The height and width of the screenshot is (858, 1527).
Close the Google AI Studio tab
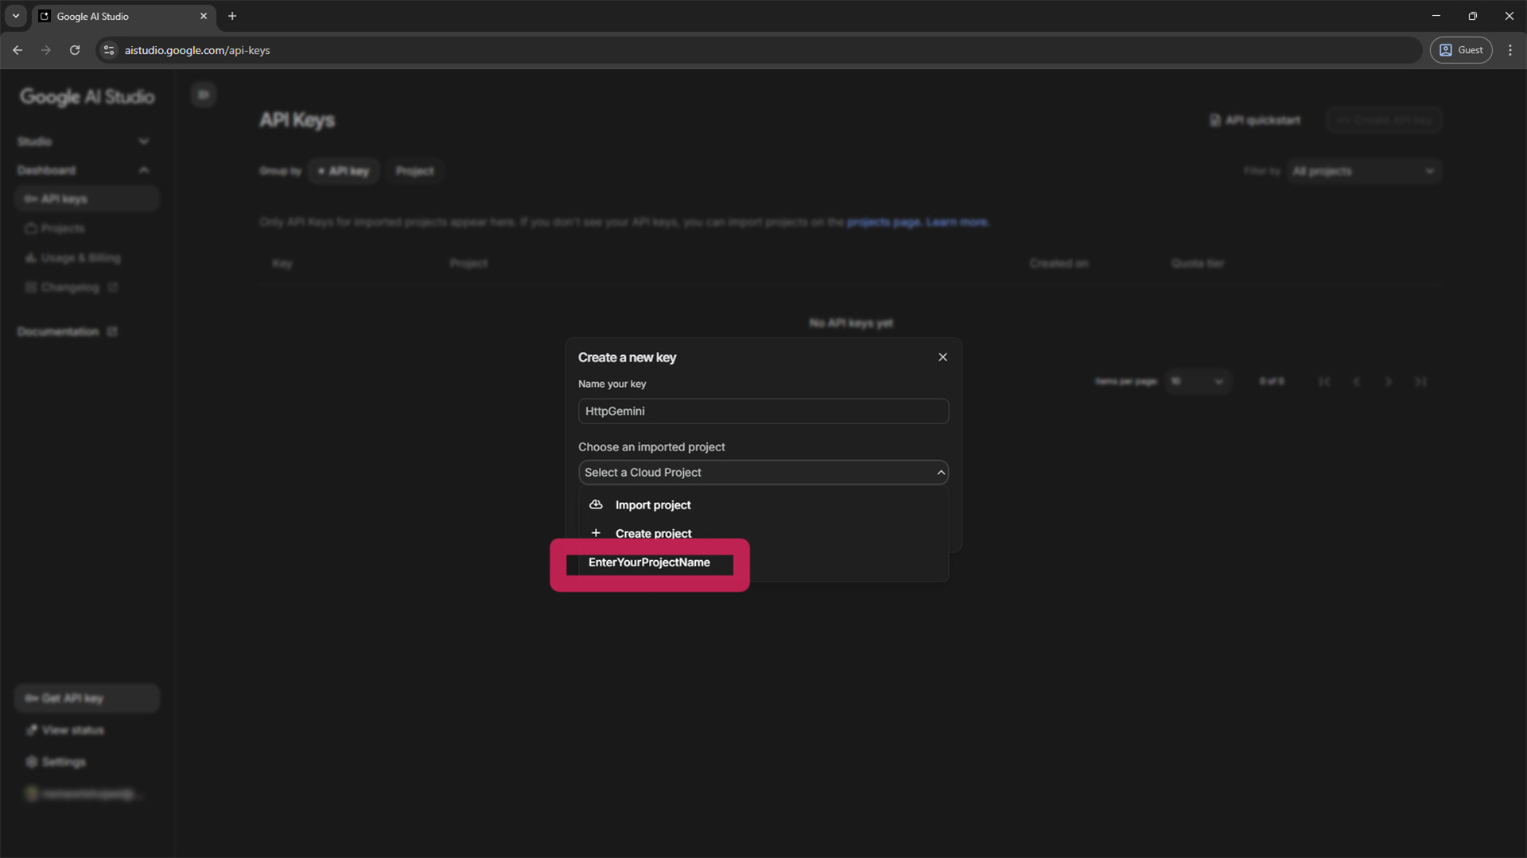pyautogui.click(x=204, y=16)
